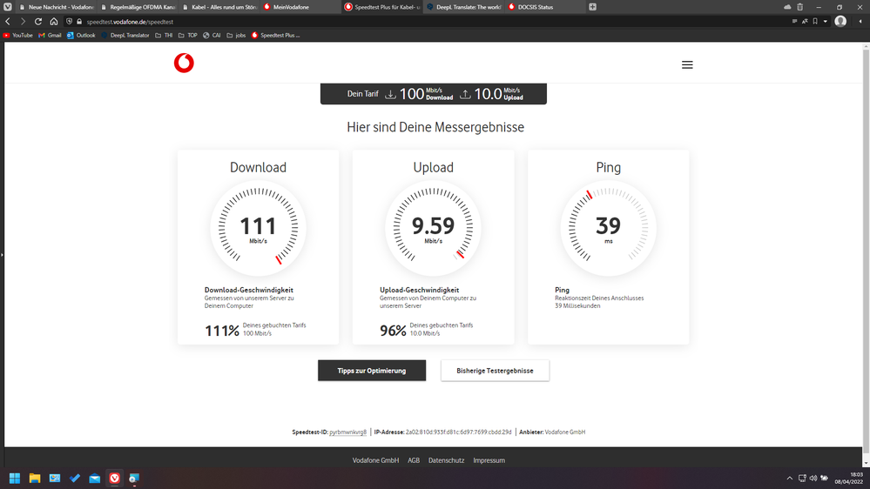Open synced tabs cloud icon
The width and height of the screenshot is (870, 489).
(787, 7)
